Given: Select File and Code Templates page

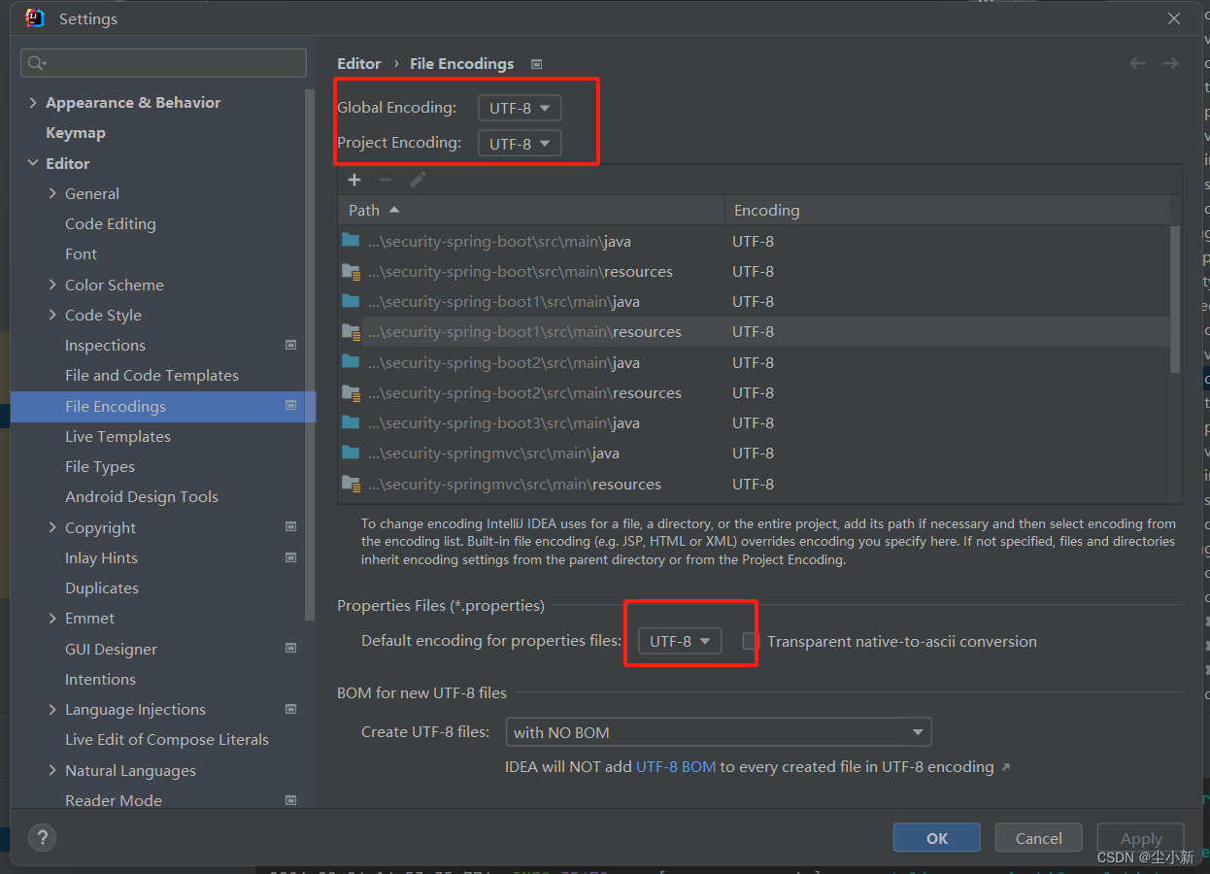Looking at the screenshot, I should 151,375.
